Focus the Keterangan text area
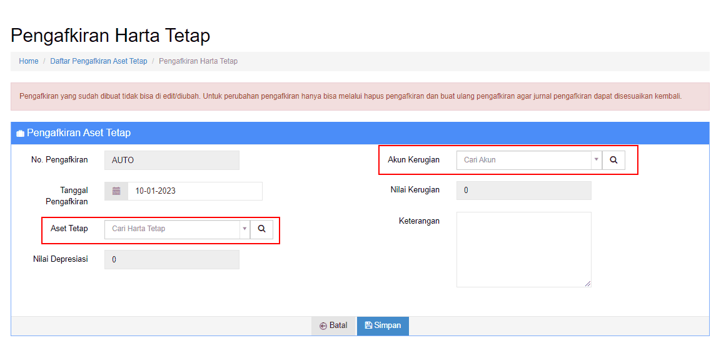The height and width of the screenshot is (358, 721). (524, 249)
